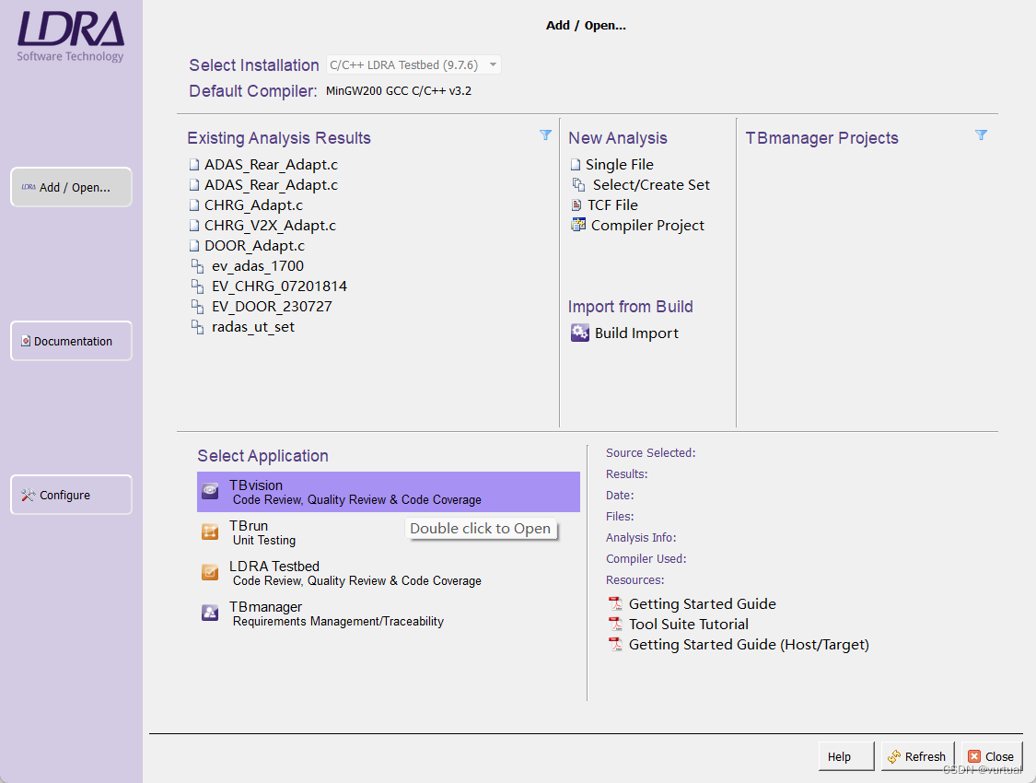Click the Select/Create Set icon
The height and width of the screenshot is (783, 1036).
pos(579,185)
